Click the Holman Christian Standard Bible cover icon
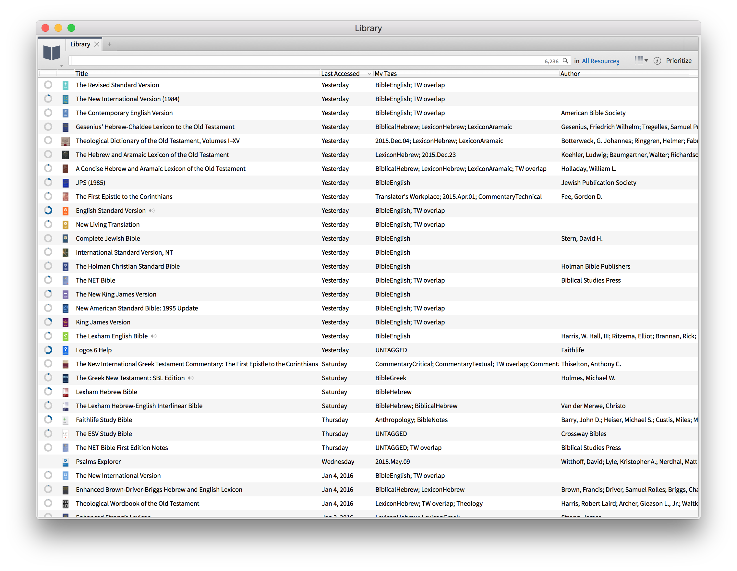Viewport: 737px width, 571px height. [x=66, y=267]
